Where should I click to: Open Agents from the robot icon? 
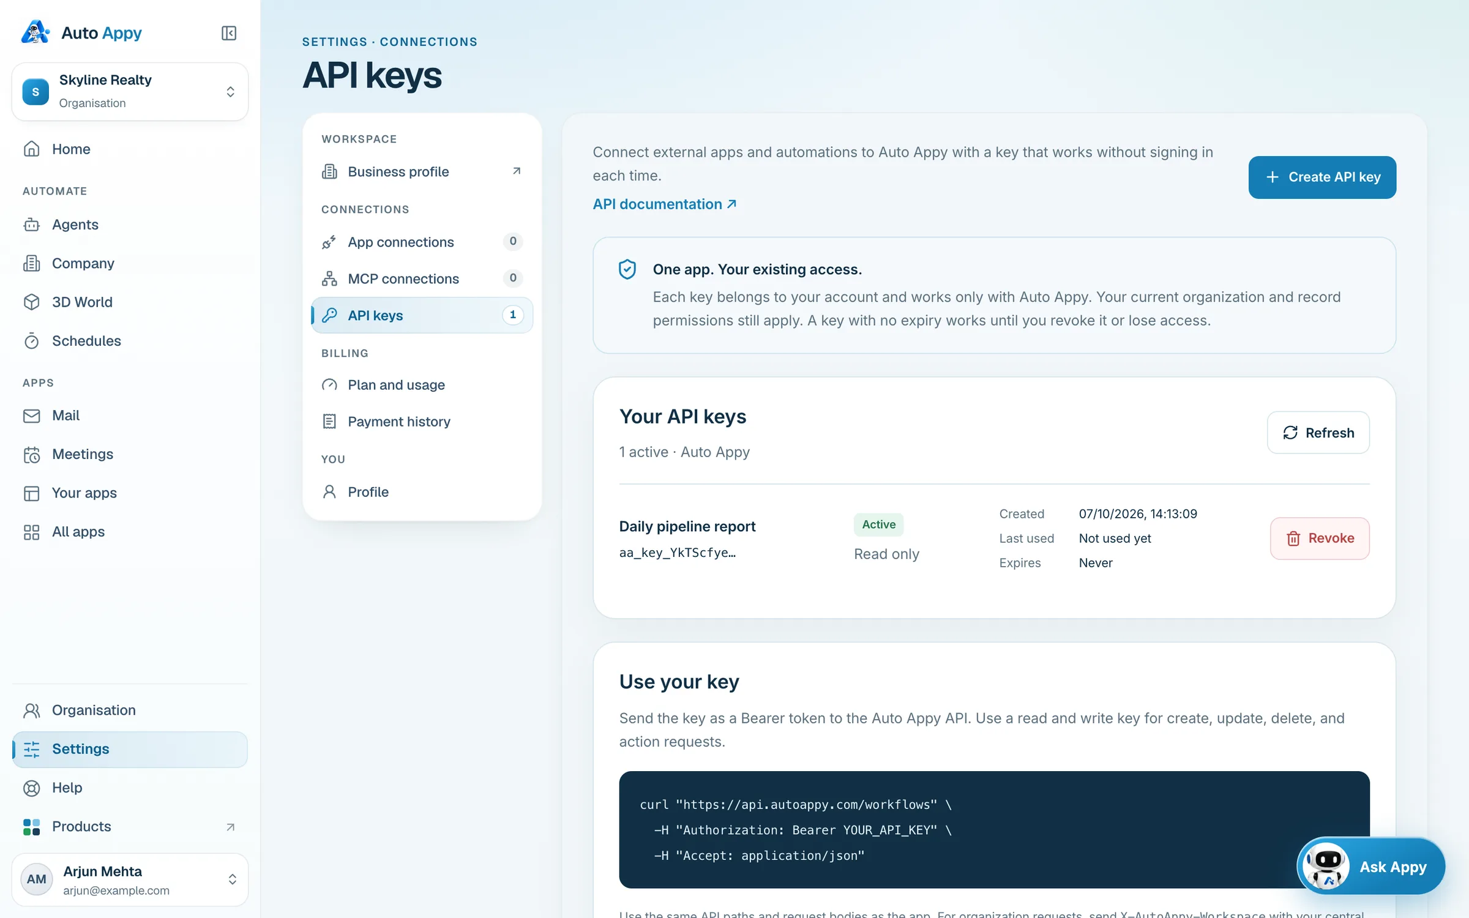(32, 225)
